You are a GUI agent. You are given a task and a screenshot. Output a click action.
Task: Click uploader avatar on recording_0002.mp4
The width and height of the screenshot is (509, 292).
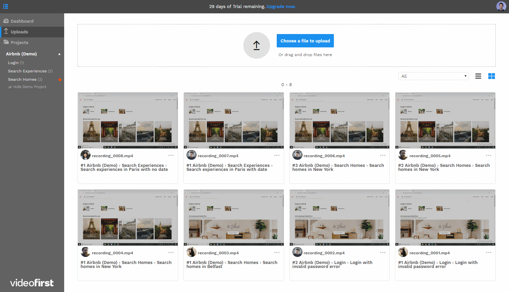pos(297,252)
